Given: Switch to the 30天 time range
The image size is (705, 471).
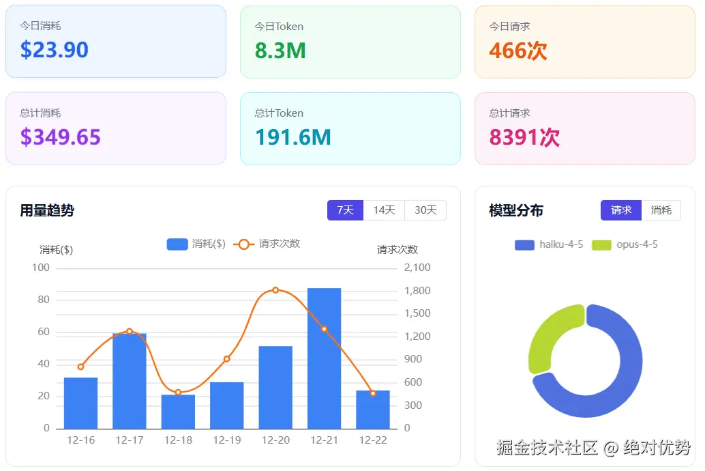Looking at the screenshot, I should click(x=425, y=210).
